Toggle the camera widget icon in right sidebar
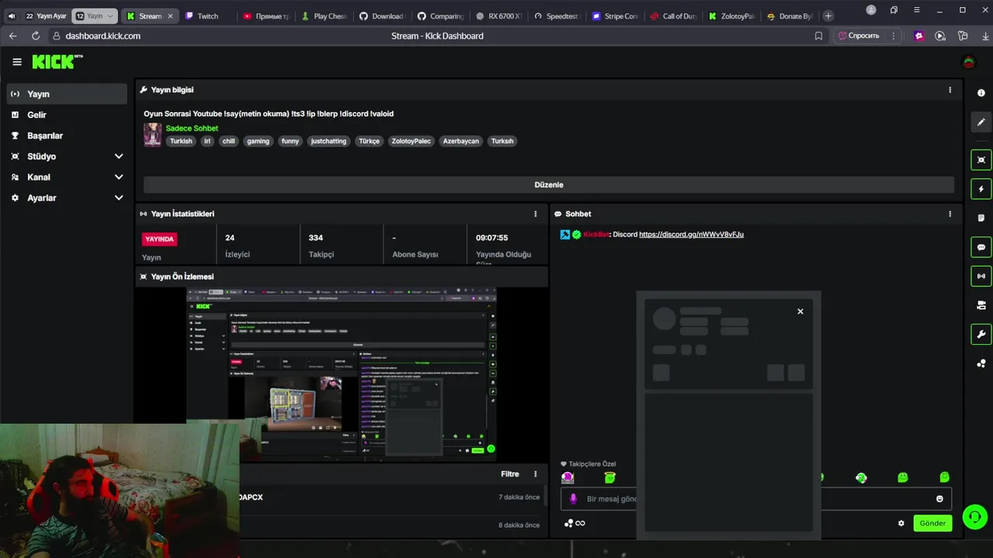The width and height of the screenshot is (993, 558). (981, 305)
